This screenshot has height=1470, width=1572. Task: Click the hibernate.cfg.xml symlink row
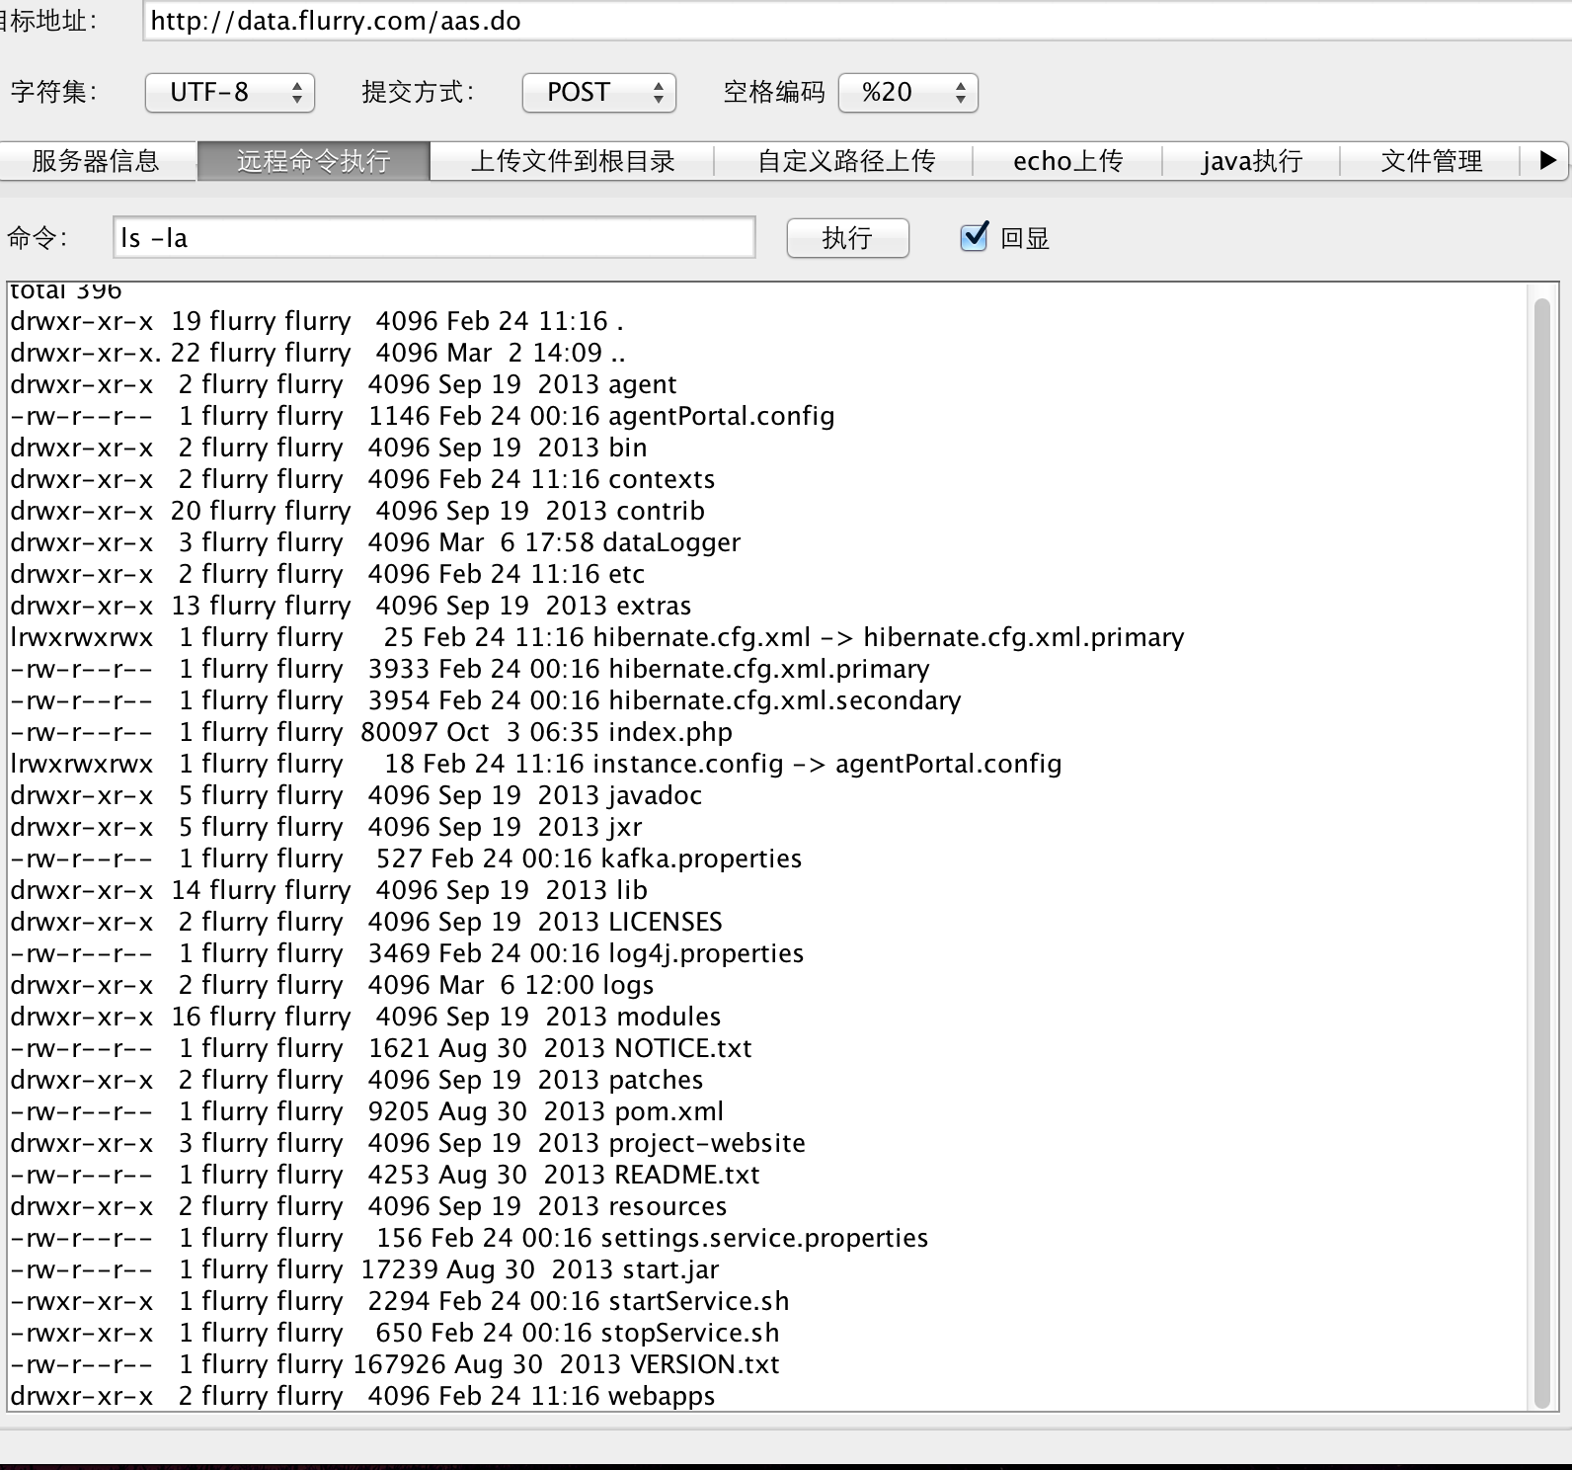(596, 637)
